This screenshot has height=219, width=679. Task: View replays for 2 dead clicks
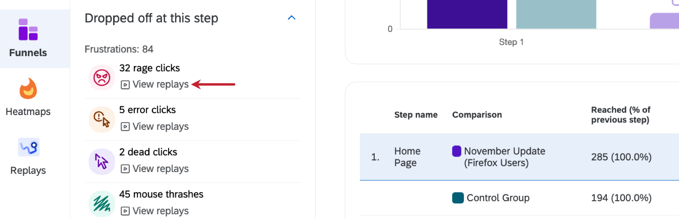161,169
